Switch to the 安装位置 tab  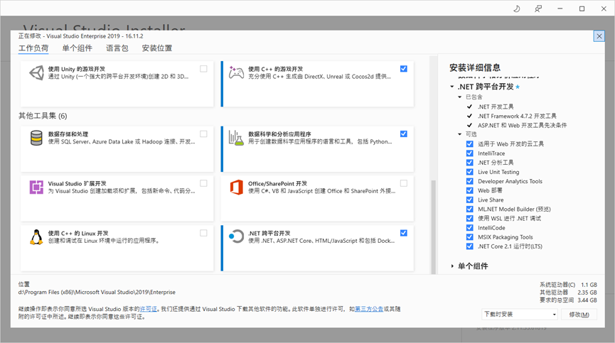point(157,48)
